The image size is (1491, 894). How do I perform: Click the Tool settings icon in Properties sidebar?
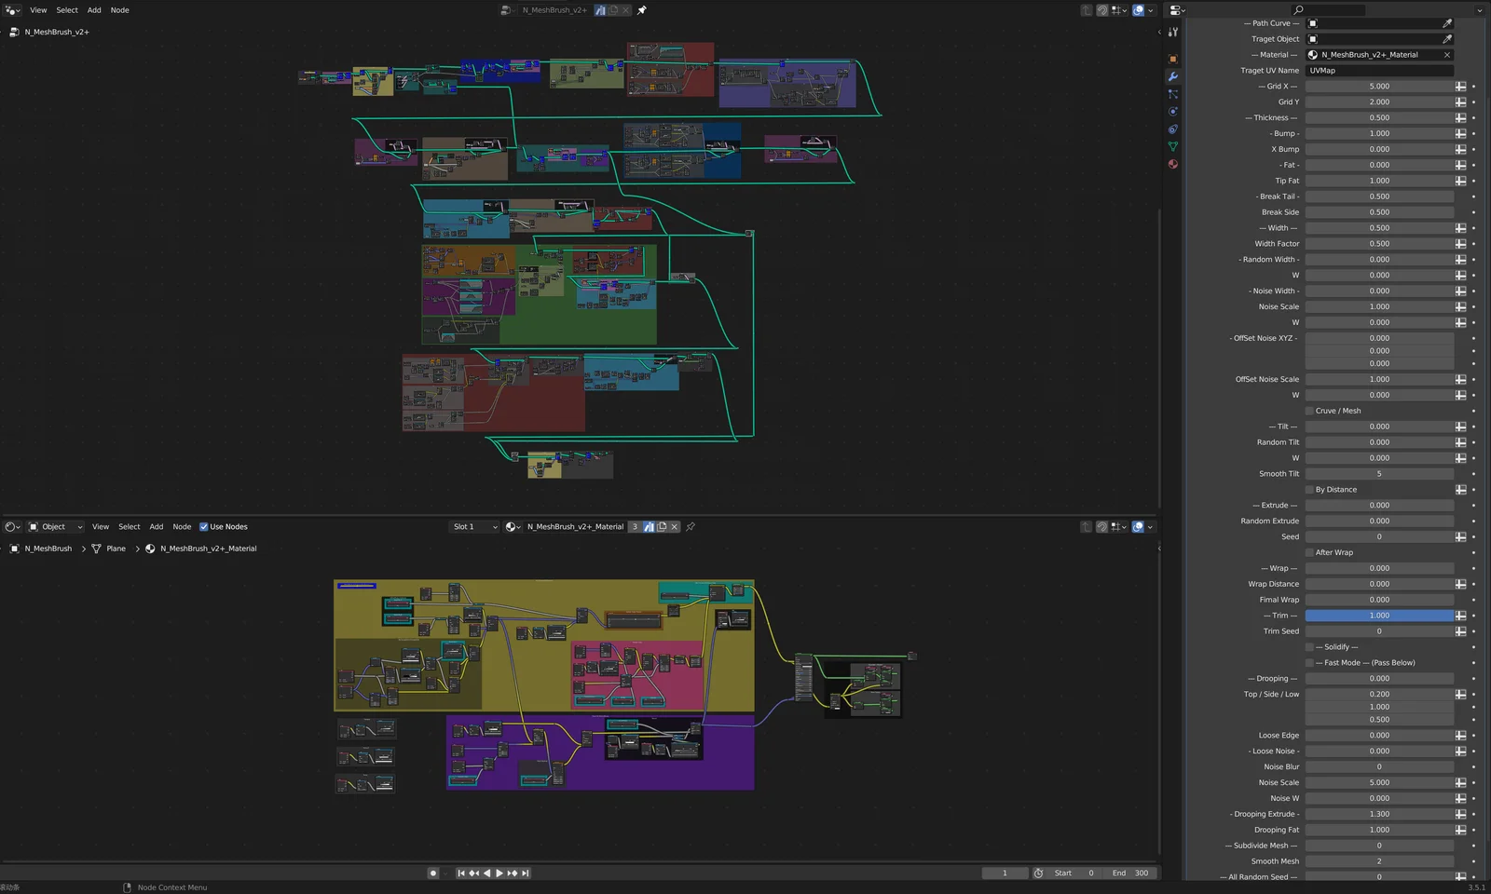(x=1173, y=31)
